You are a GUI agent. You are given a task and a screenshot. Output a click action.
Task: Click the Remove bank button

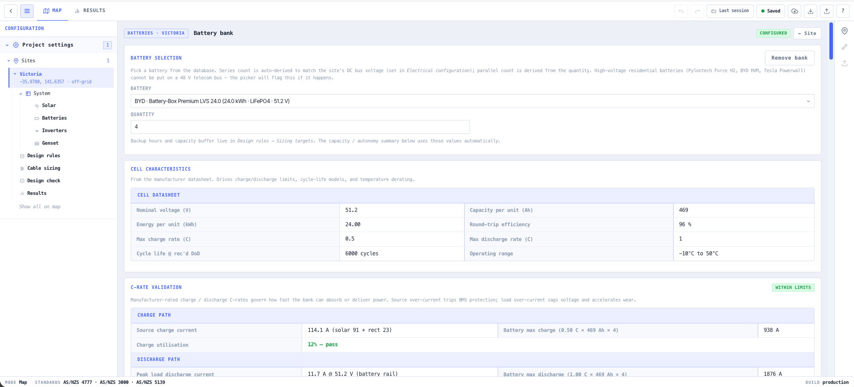(x=789, y=58)
